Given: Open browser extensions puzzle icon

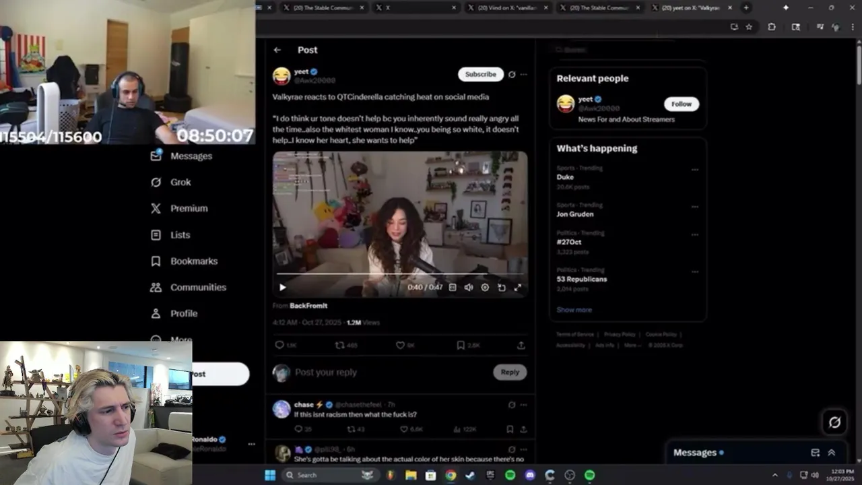Looking at the screenshot, I should pyautogui.click(x=772, y=27).
